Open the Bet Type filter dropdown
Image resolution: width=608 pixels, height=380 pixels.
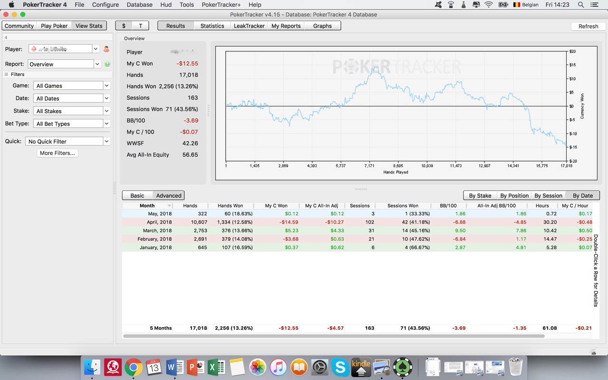pyautogui.click(x=107, y=123)
